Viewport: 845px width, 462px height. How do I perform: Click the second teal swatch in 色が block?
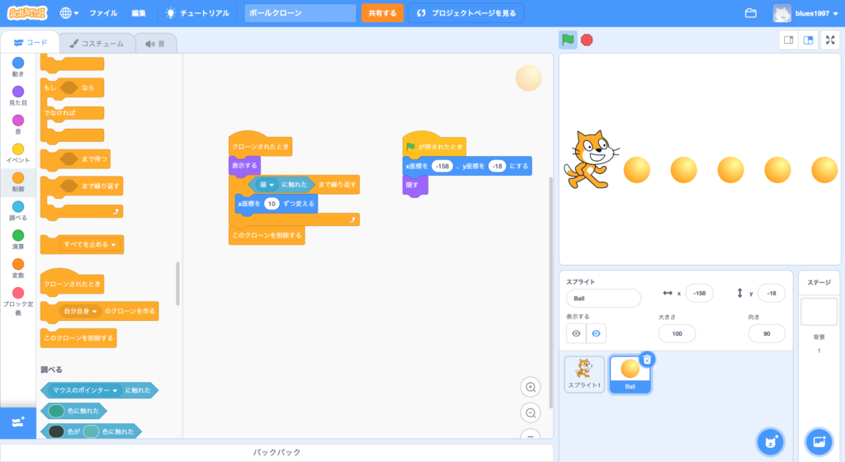click(91, 431)
